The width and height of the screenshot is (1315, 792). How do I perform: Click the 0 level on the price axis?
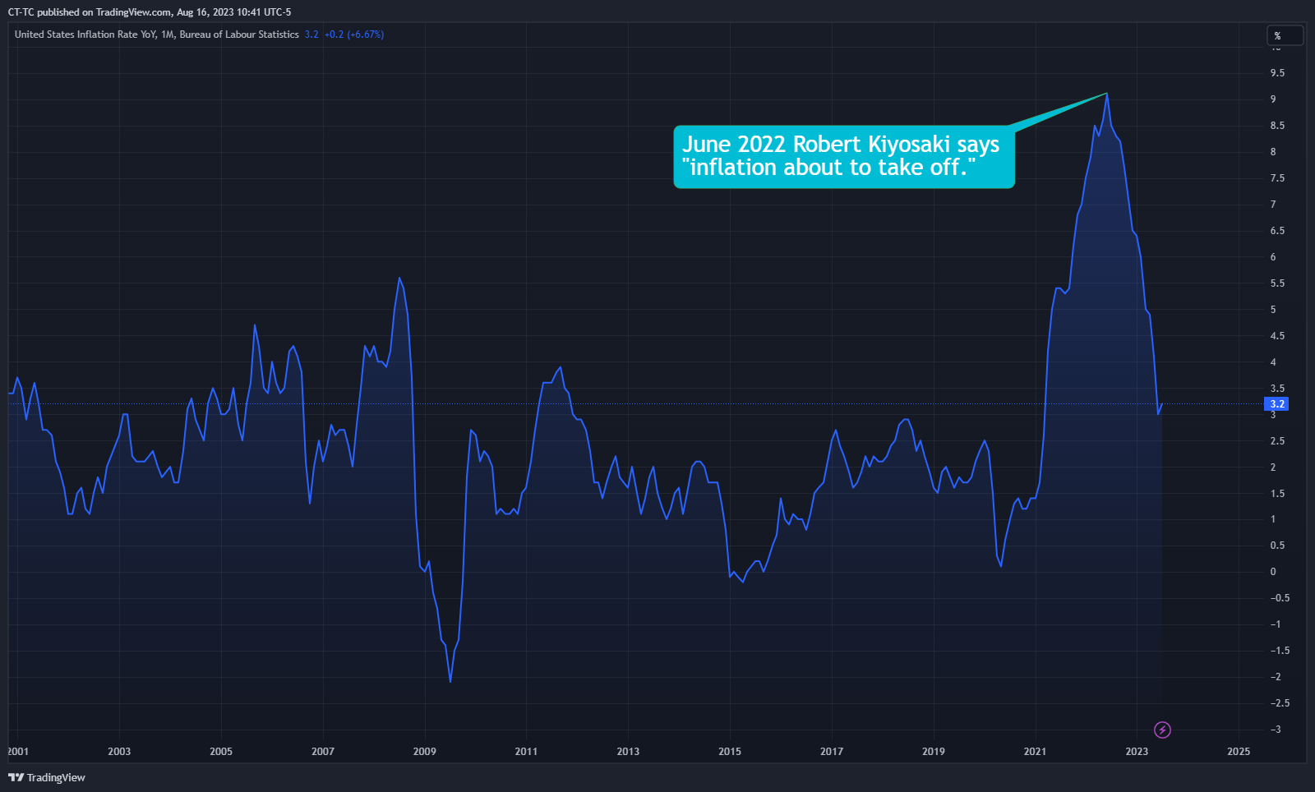[x=1273, y=572]
